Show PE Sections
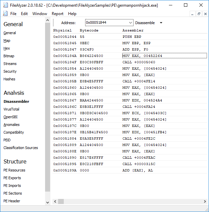This screenshot has width=209, height=212. click(13, 193)
